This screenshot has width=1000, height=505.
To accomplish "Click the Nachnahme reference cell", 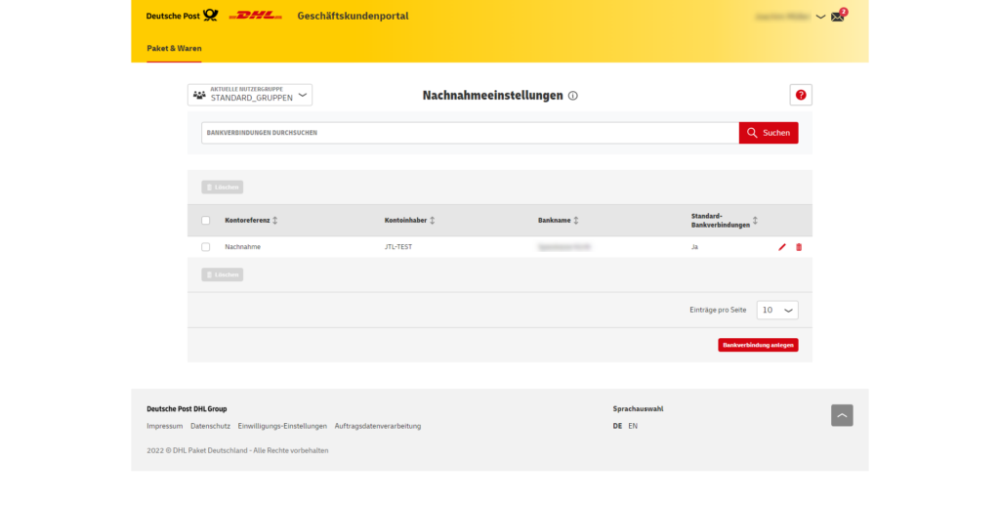I will click(x=242, y=247).
